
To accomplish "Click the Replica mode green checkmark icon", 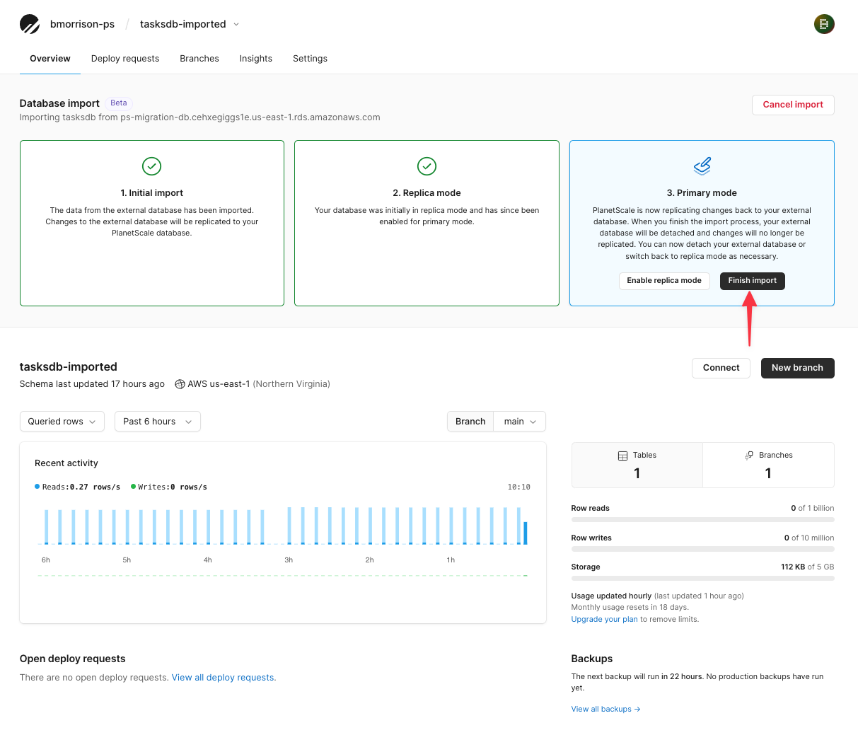I will [x=427, y=166].
